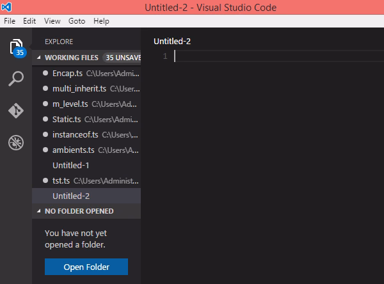Viewport: 384px width, 284px height.
Task: Click the EXPLORE panel heading
Action: (59, 42)
